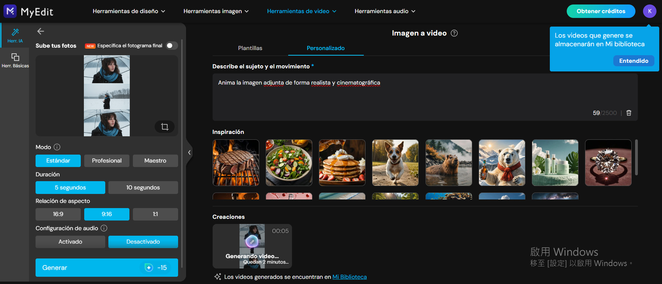Image resolution: width=662 pixels, height=284 pixels.
Task: Open the generating video creation card
Action: pos(252,246)
